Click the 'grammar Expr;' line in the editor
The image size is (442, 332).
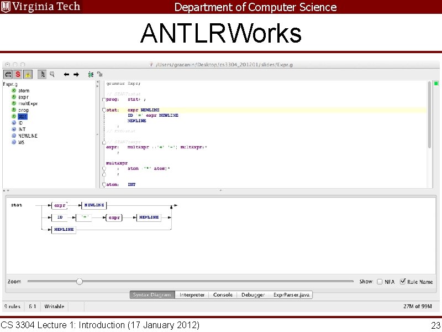[123, 84]
